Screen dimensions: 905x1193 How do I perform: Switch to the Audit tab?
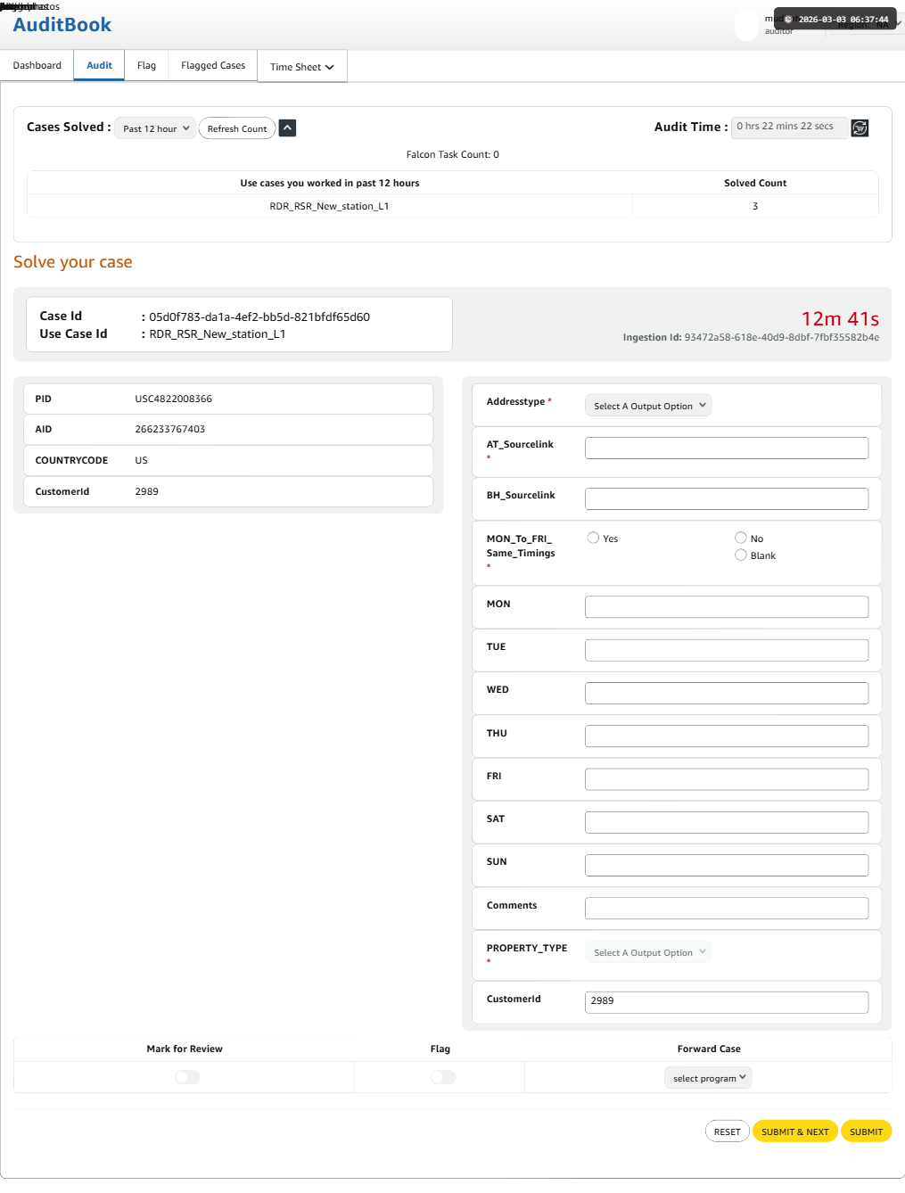point(99,65)
